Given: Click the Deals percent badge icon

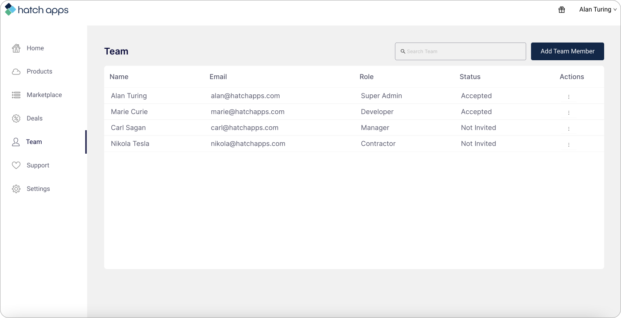Looking at the screenshot, I should click(x=16, y=119).
